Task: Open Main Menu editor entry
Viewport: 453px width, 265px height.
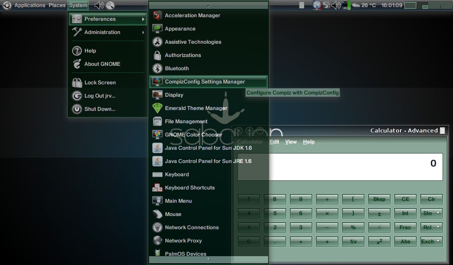Action: point(208,201)
